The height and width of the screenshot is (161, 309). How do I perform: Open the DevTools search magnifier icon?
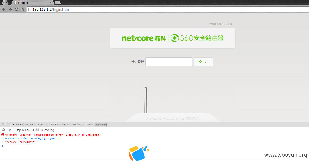(3, 125)
